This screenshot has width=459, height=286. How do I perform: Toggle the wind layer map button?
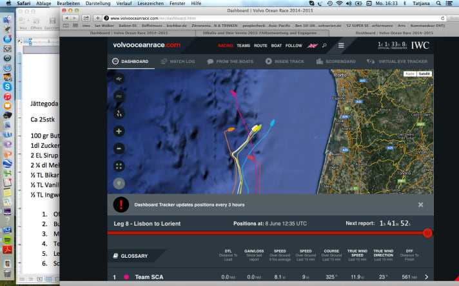point(119,79)
